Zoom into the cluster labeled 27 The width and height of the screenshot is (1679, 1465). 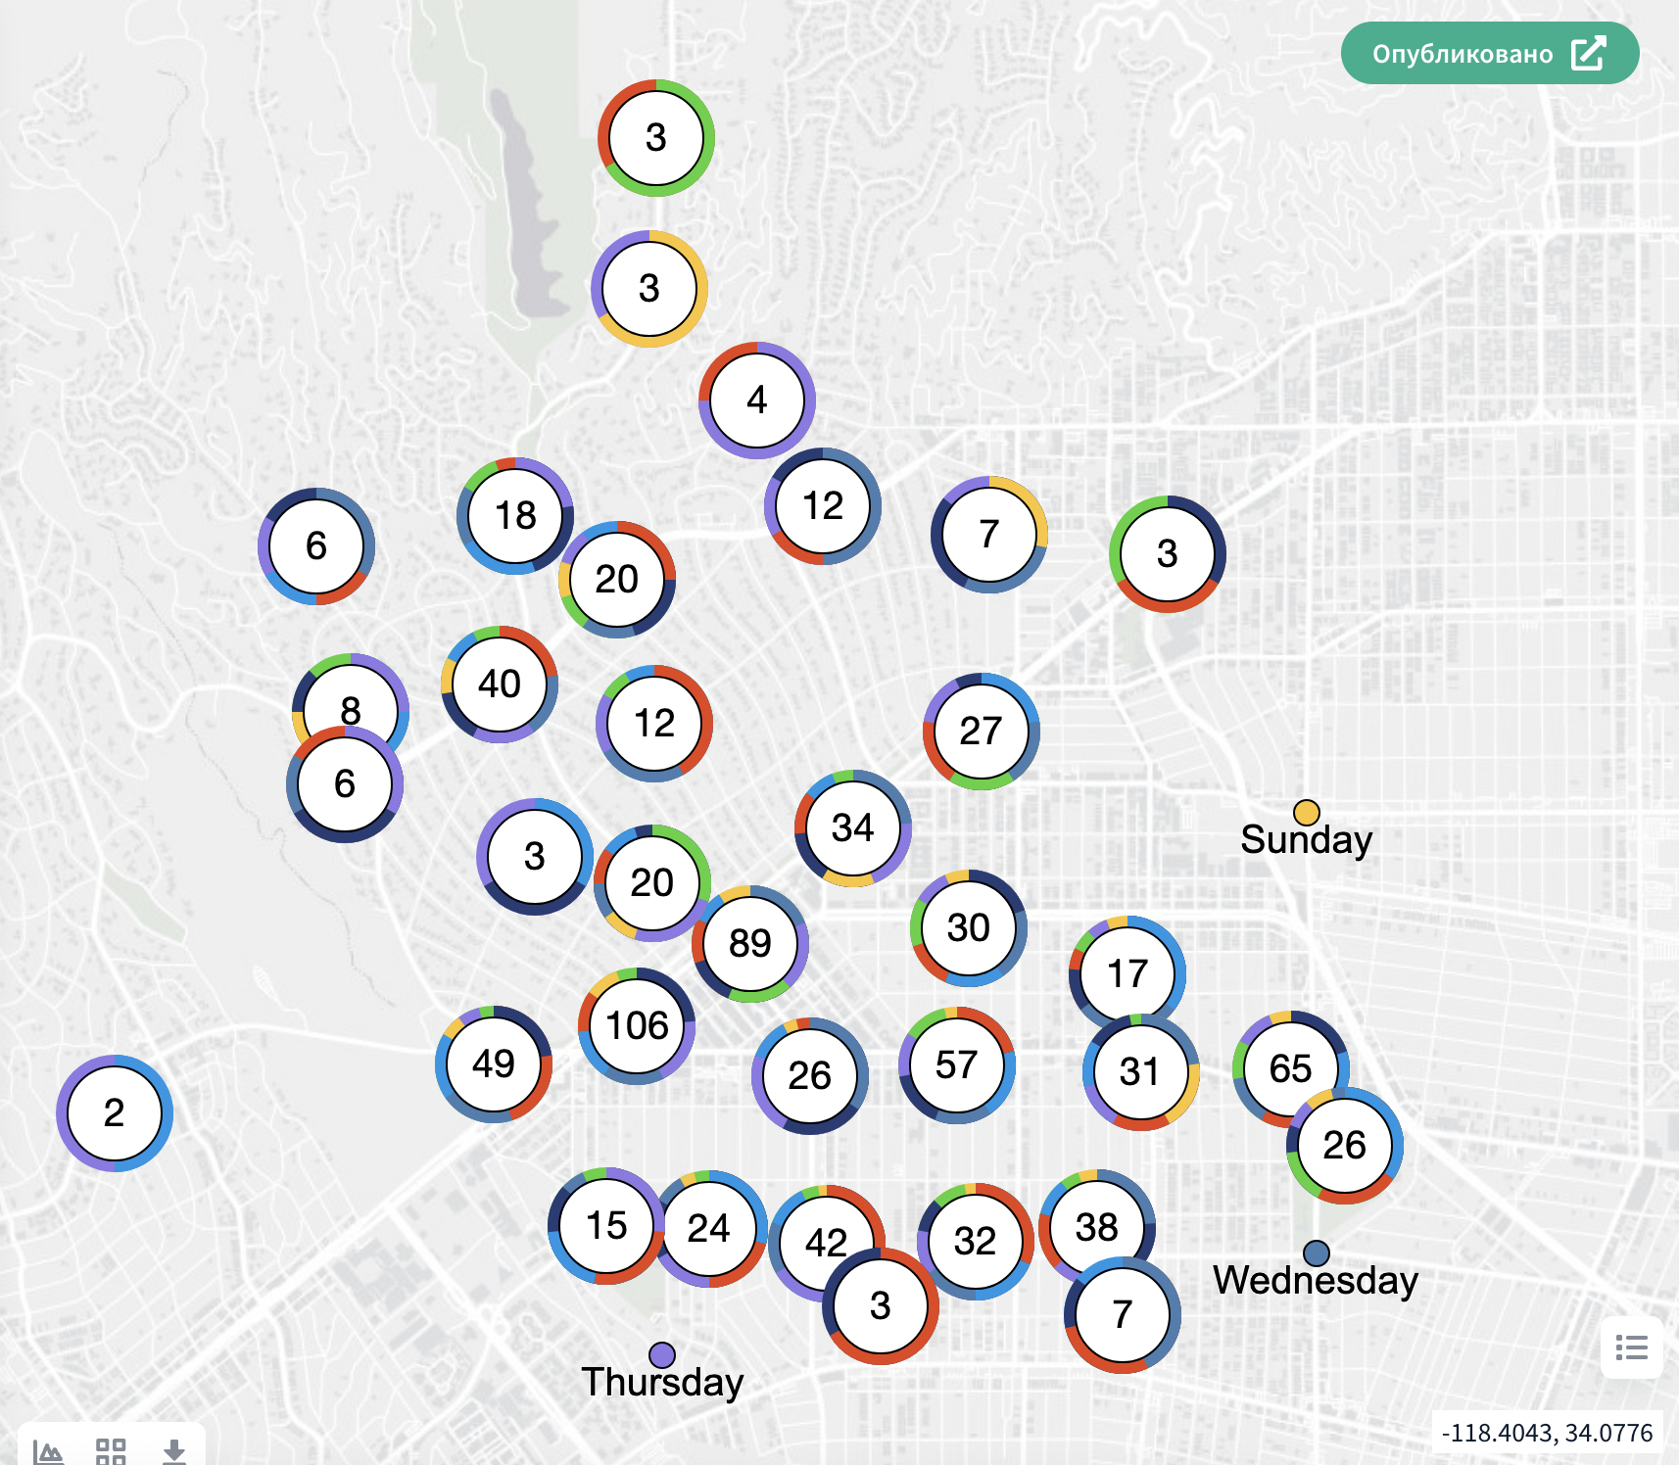coord(981,732)
